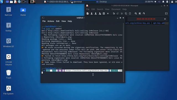Viewport: 177px width, 100px height.
Task: Open Mousepad Search menu
Action: 100,9
